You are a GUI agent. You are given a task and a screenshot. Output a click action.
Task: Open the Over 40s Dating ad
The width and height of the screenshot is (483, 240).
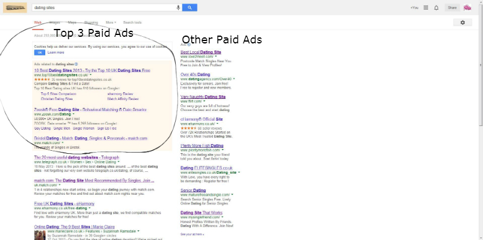195,74
